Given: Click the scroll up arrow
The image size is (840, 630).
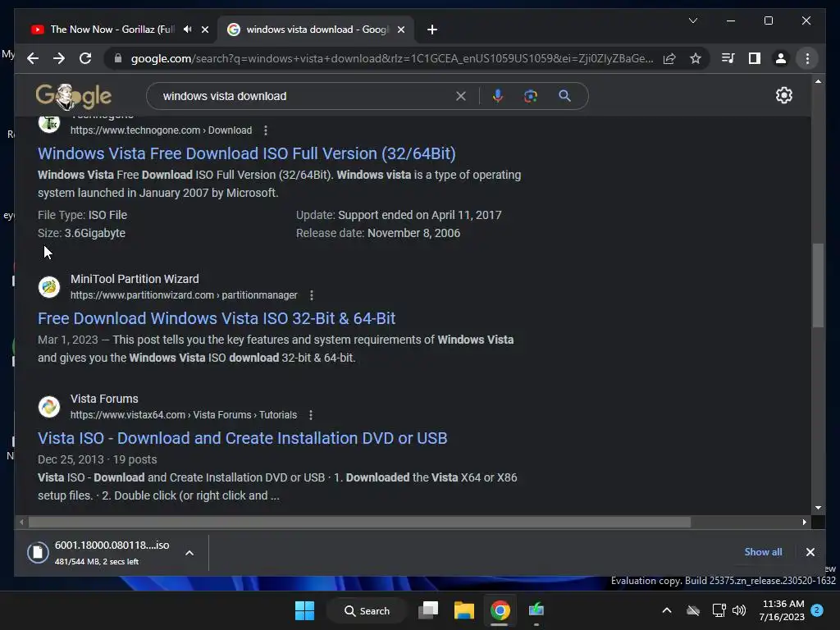Looking at the screenshot, I should 818,81.
